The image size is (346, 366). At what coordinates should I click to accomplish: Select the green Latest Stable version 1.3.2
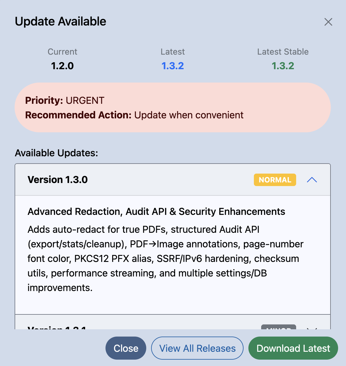[x=283, y=66]
